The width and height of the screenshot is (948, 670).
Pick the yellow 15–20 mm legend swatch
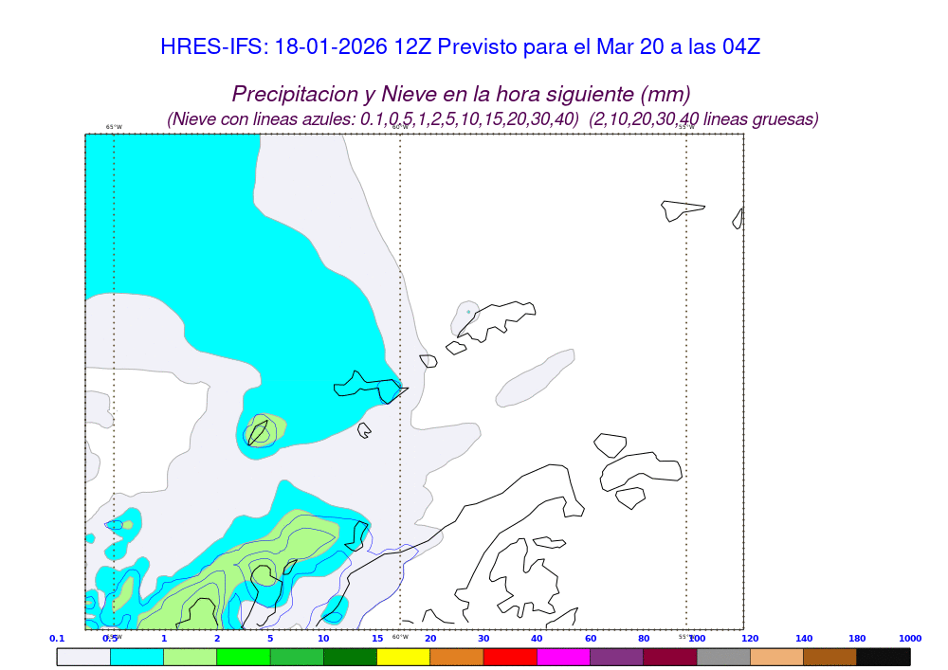tap(404, 656)
